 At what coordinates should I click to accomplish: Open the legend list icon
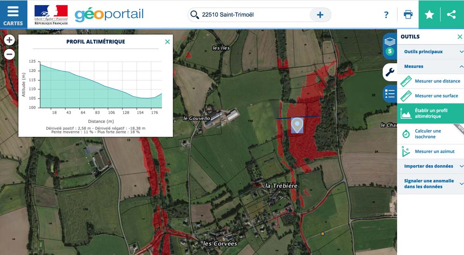click(x=390, y=94)
